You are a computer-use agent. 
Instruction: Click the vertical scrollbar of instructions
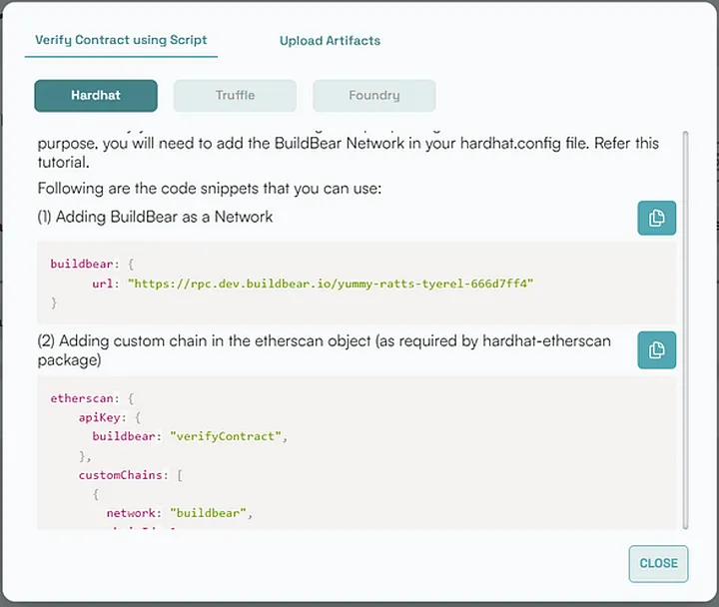[x=685, y=330]
